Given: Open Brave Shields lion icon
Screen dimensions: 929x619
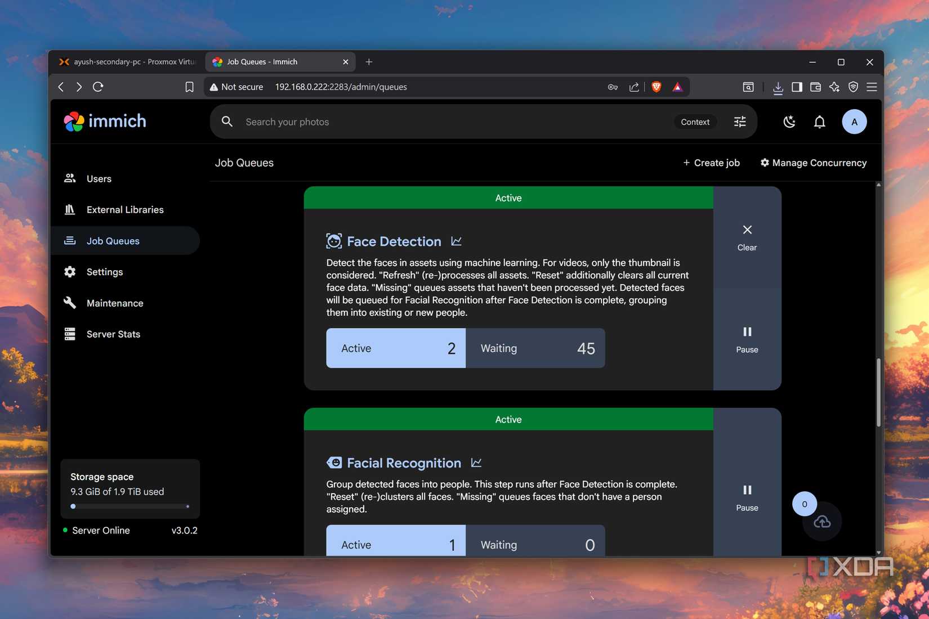Looking at the screenshot, I should tap(656, 87).
